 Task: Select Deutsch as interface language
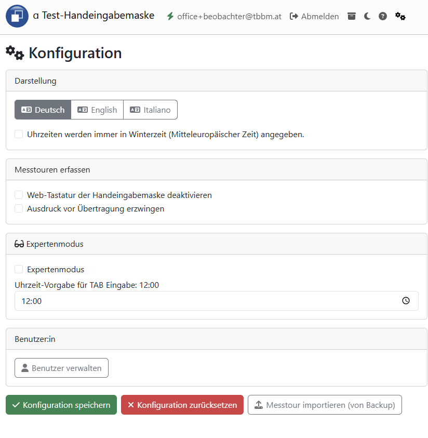43,110
